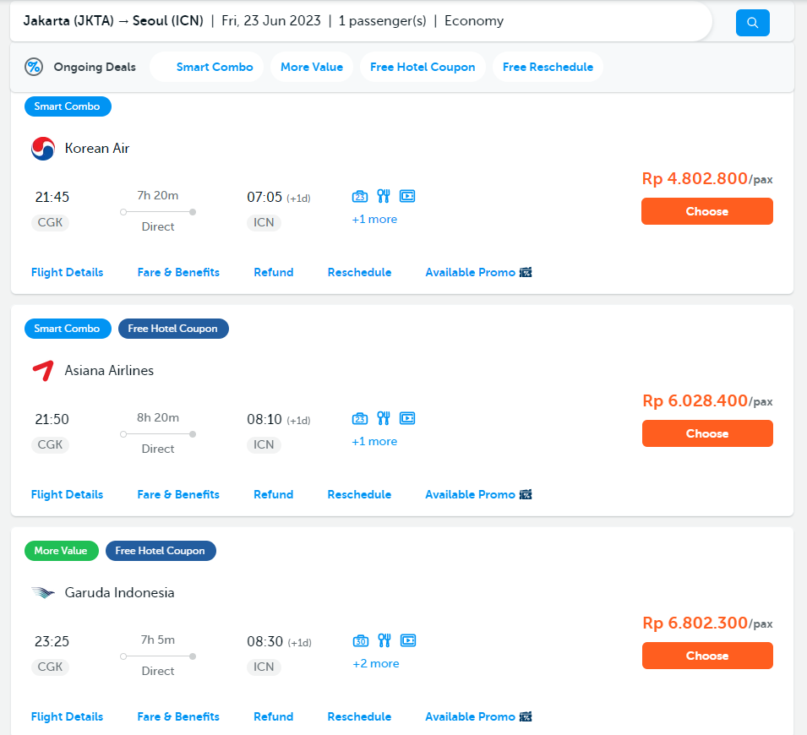Screen dimensions: 807x735
Task: Click the Ongoing Deals percent icon
Action: (x=34, y=67)
